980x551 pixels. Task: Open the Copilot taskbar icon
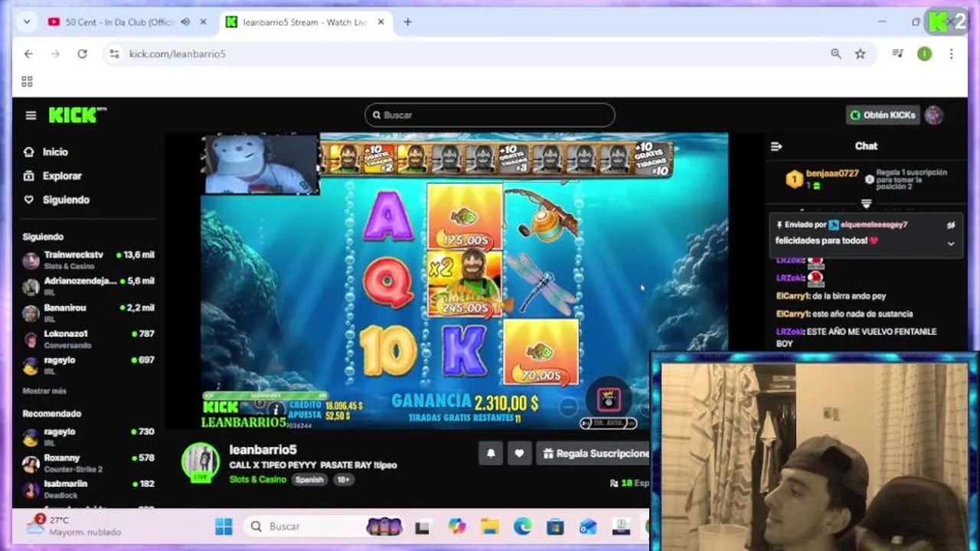tap(457, 527)
